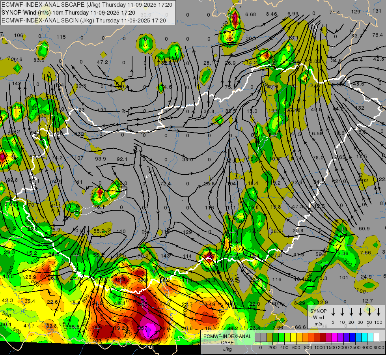Click the 4000 tick label on colorbar
The image size is (386, 355).
tap(367, 348)
